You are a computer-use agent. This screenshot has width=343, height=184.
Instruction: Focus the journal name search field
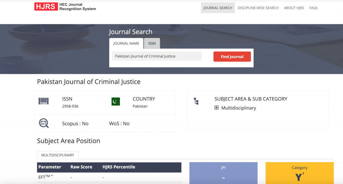157,56
